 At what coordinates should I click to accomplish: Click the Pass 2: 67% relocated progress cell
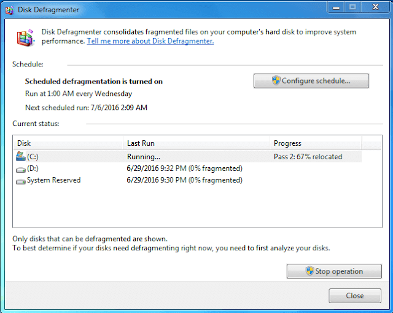[308, 157]
